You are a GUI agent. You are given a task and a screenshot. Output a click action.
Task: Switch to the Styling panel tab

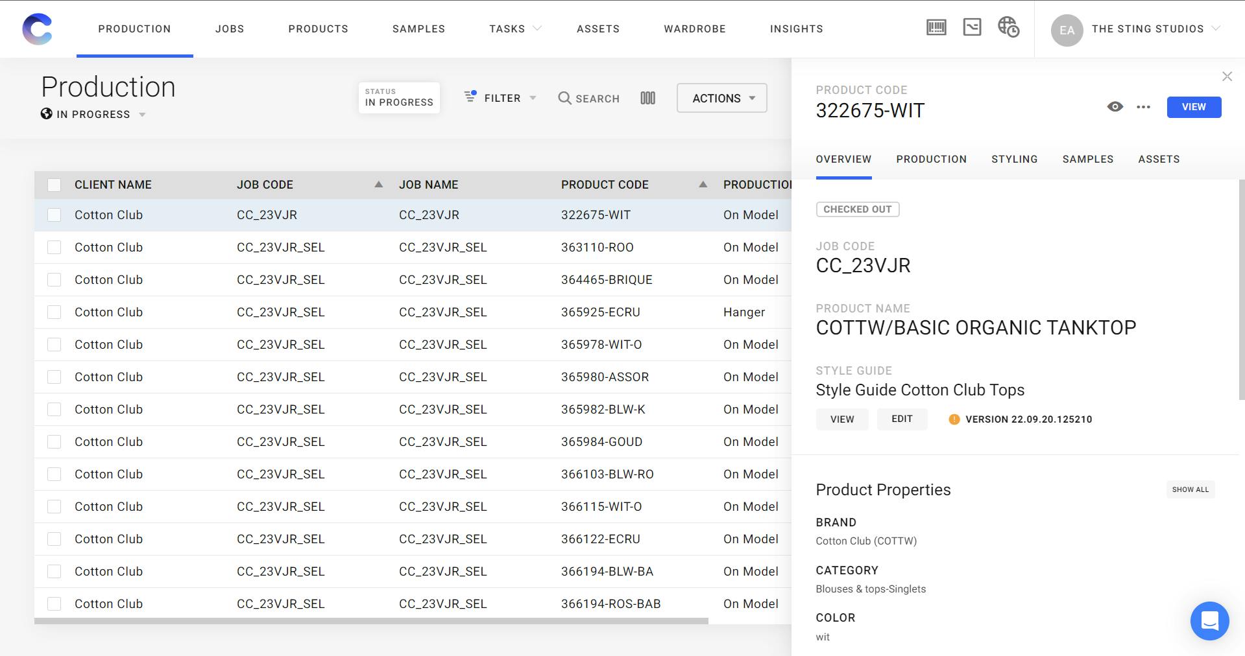[1014, 159]
